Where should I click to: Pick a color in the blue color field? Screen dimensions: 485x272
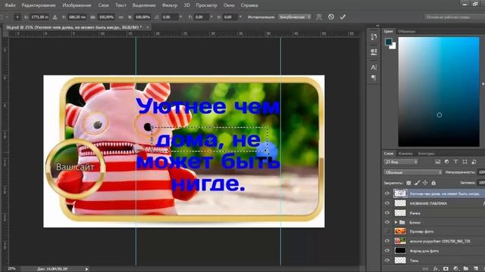439,91
